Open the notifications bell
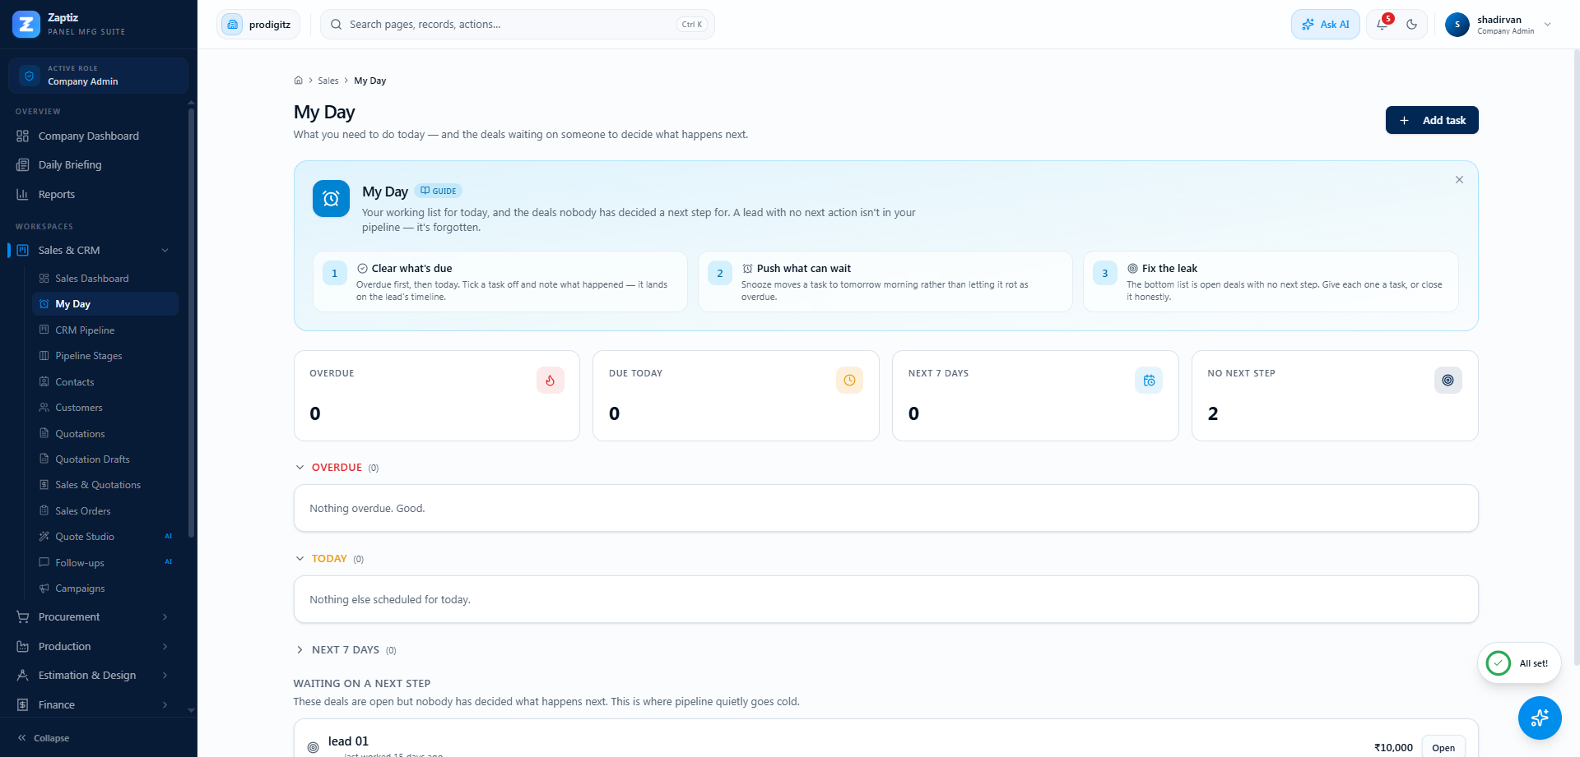This screenshot has width=1580, height=757. point(1382,24)
